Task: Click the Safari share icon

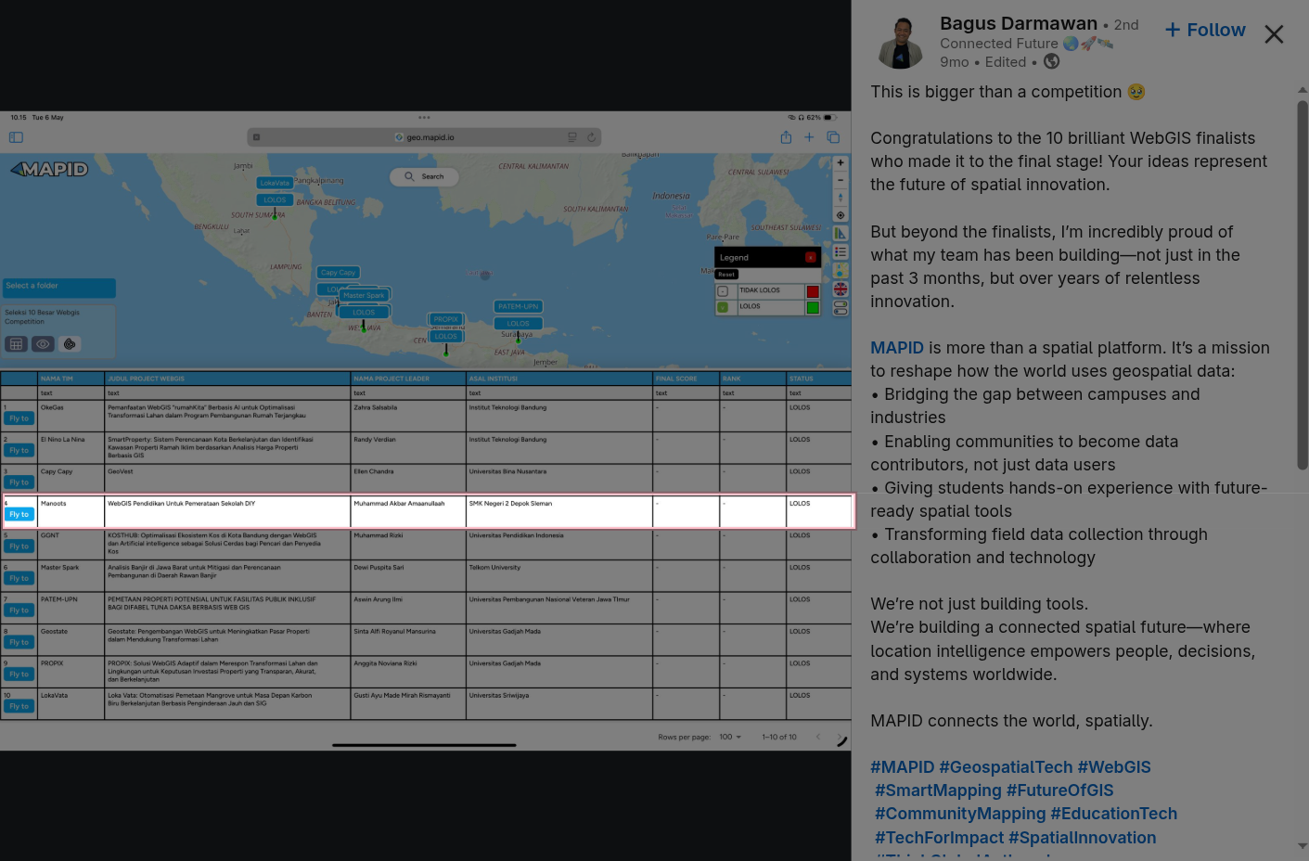Action: pos(786,137)
